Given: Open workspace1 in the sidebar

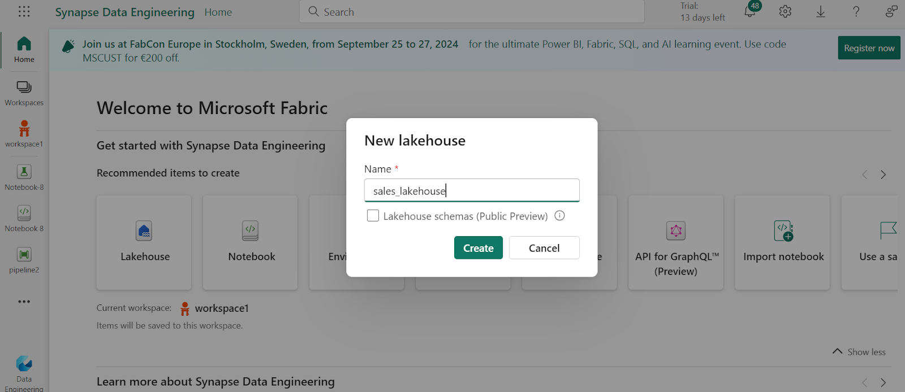Looking at the screenshot, I should click(24, 134).
